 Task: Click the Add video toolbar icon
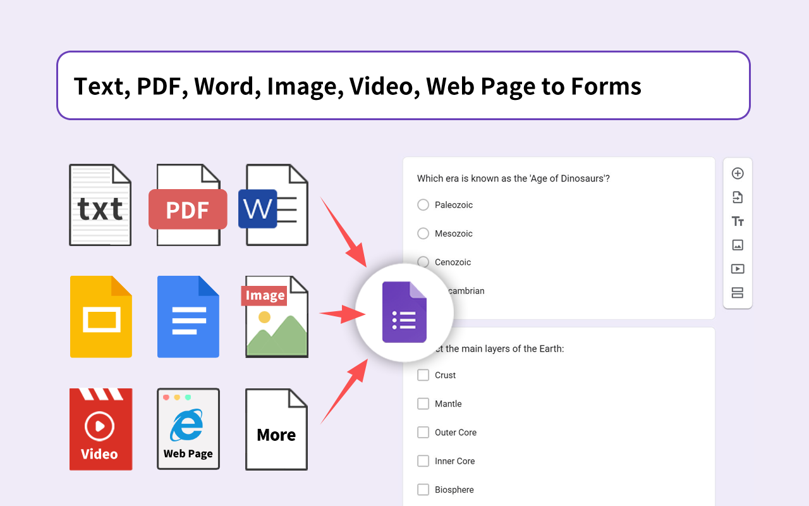coord(738,269)
